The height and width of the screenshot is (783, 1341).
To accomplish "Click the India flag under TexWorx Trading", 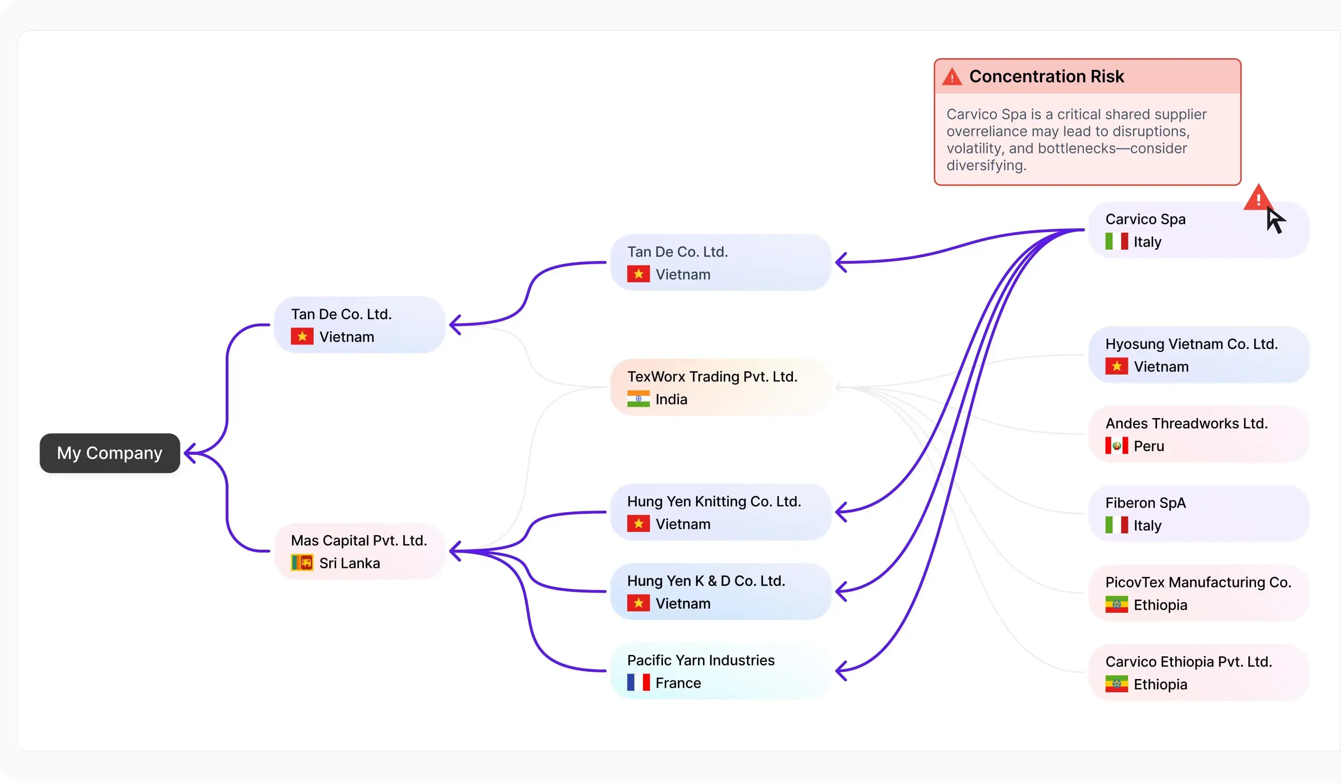I will coord(638,399).
